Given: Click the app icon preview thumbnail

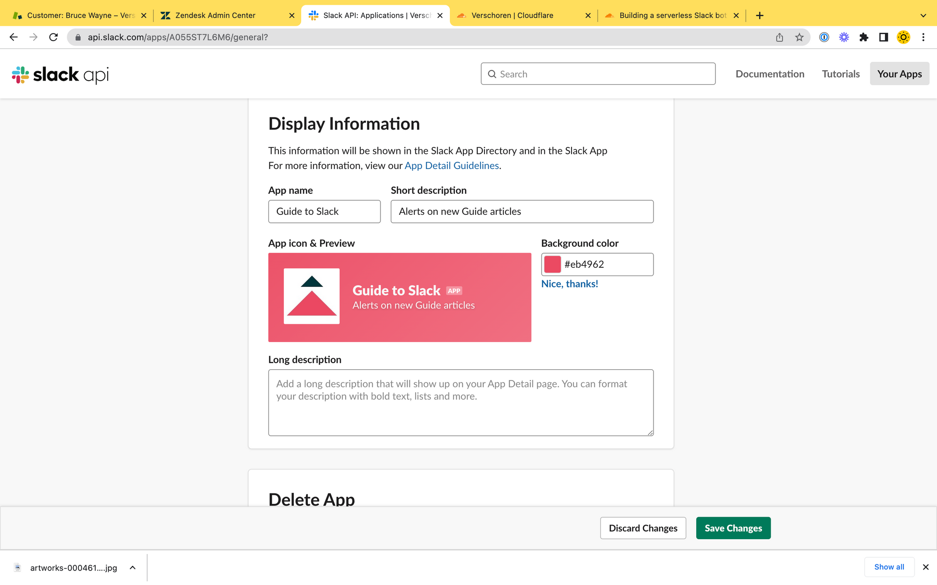Looking at the screenshot, I should coord(312,296).
